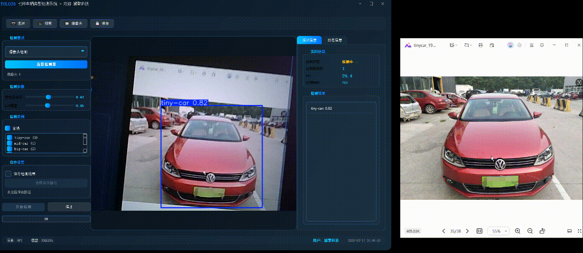Open the hamburger menu in image viewer
583x253 pixels.
(532, 45)
